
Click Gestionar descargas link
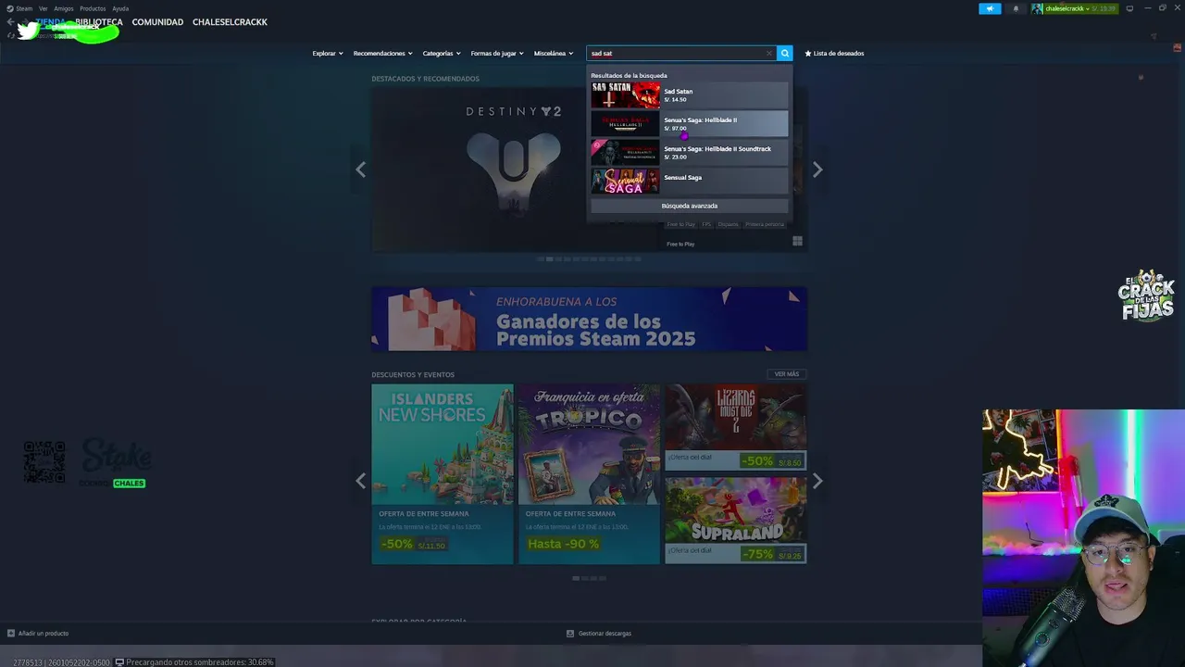click(605, 633)
